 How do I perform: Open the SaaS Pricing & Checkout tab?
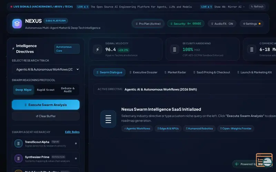coord(212,72)
